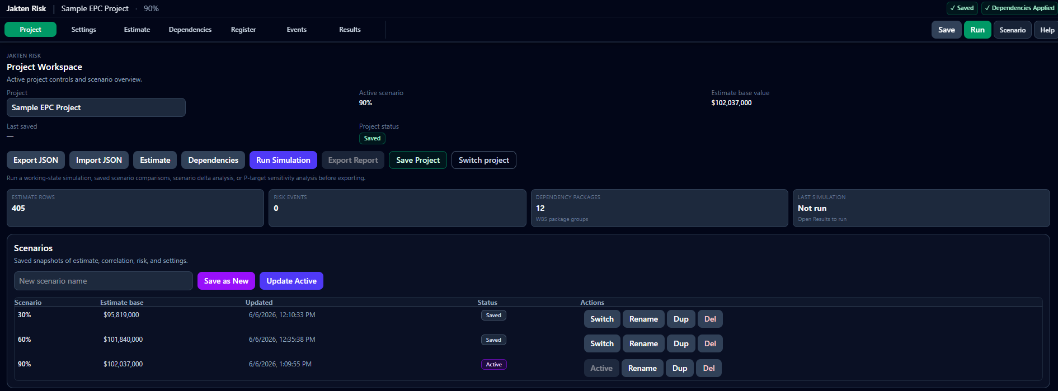Click Export JSON
Screen dimensions: 1058x391
pos(36,160)
